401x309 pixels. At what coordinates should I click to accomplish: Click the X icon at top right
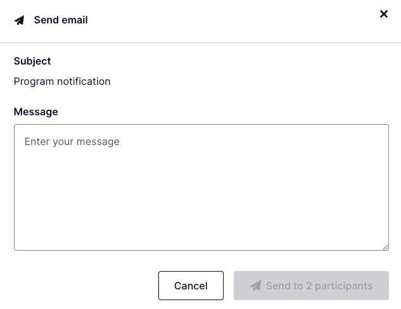click(383, 14)
